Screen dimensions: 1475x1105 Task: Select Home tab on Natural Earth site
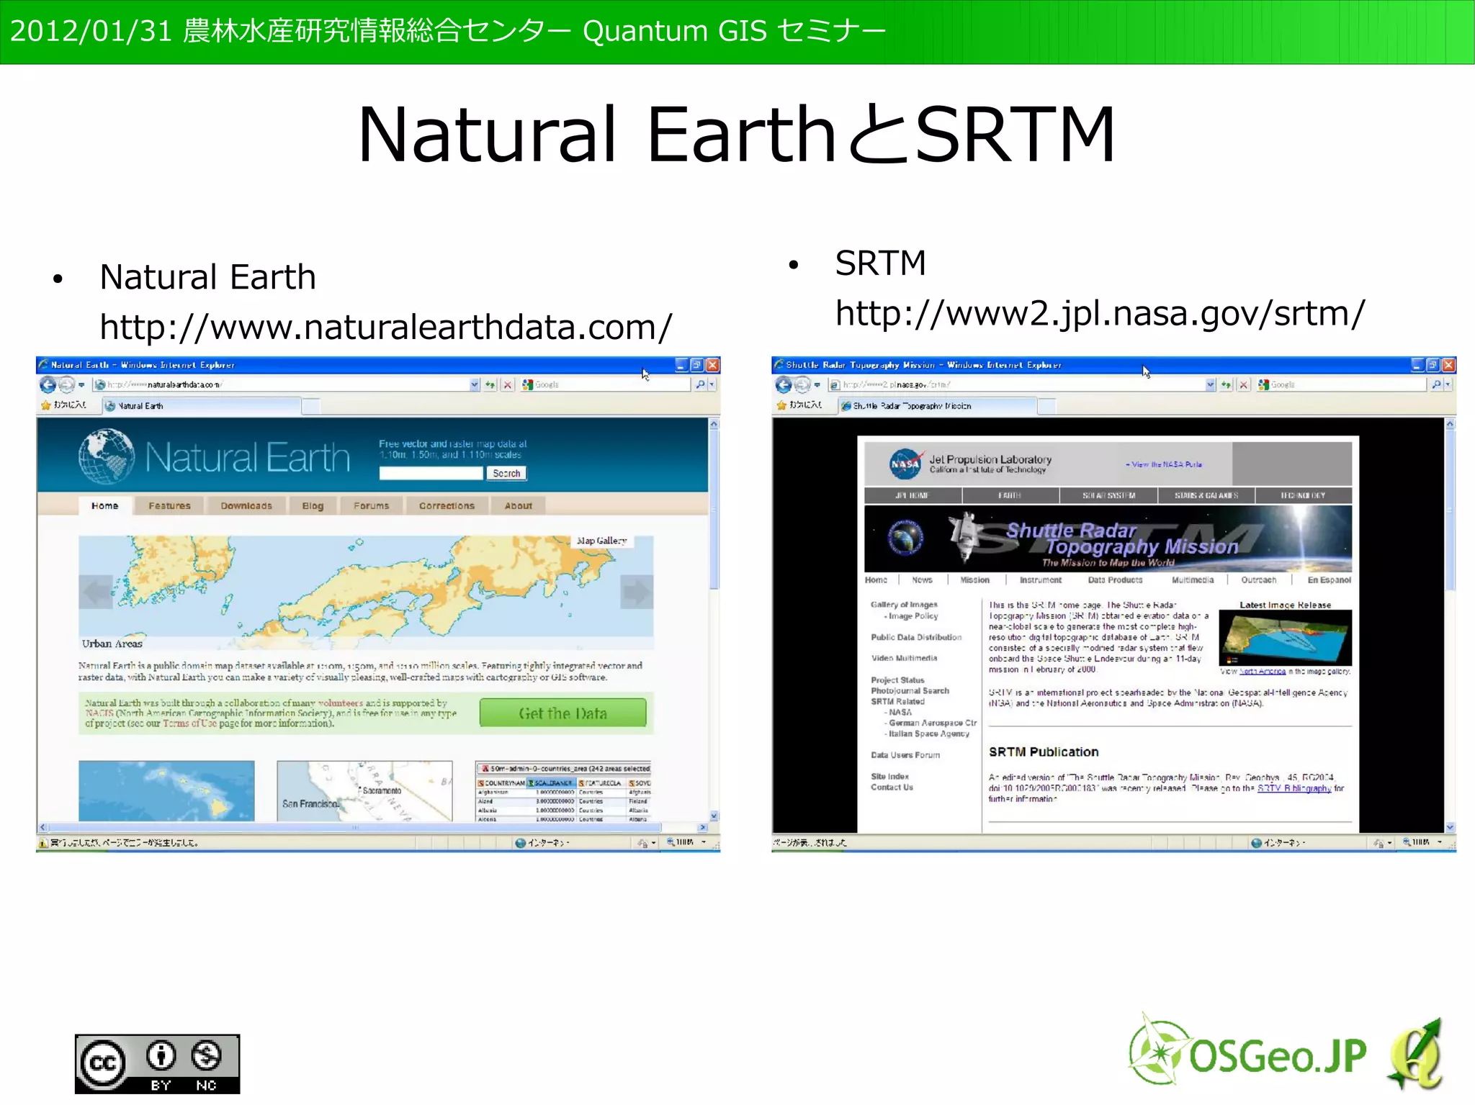(105, 506)
